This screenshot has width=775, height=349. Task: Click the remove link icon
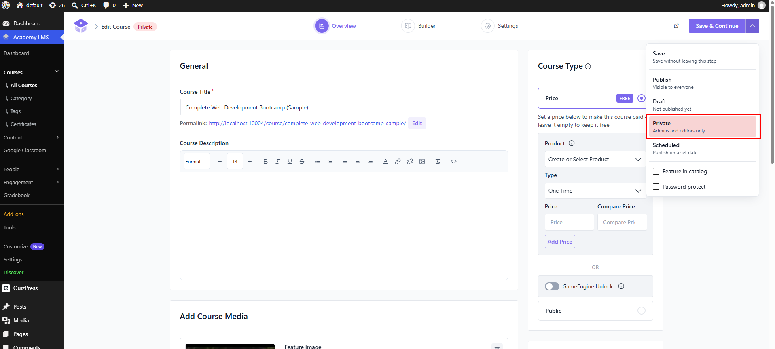(x=410, y=161)
